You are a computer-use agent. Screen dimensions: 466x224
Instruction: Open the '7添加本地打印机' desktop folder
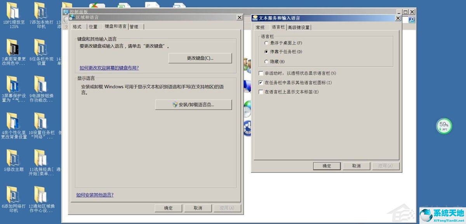pos(40,16)
